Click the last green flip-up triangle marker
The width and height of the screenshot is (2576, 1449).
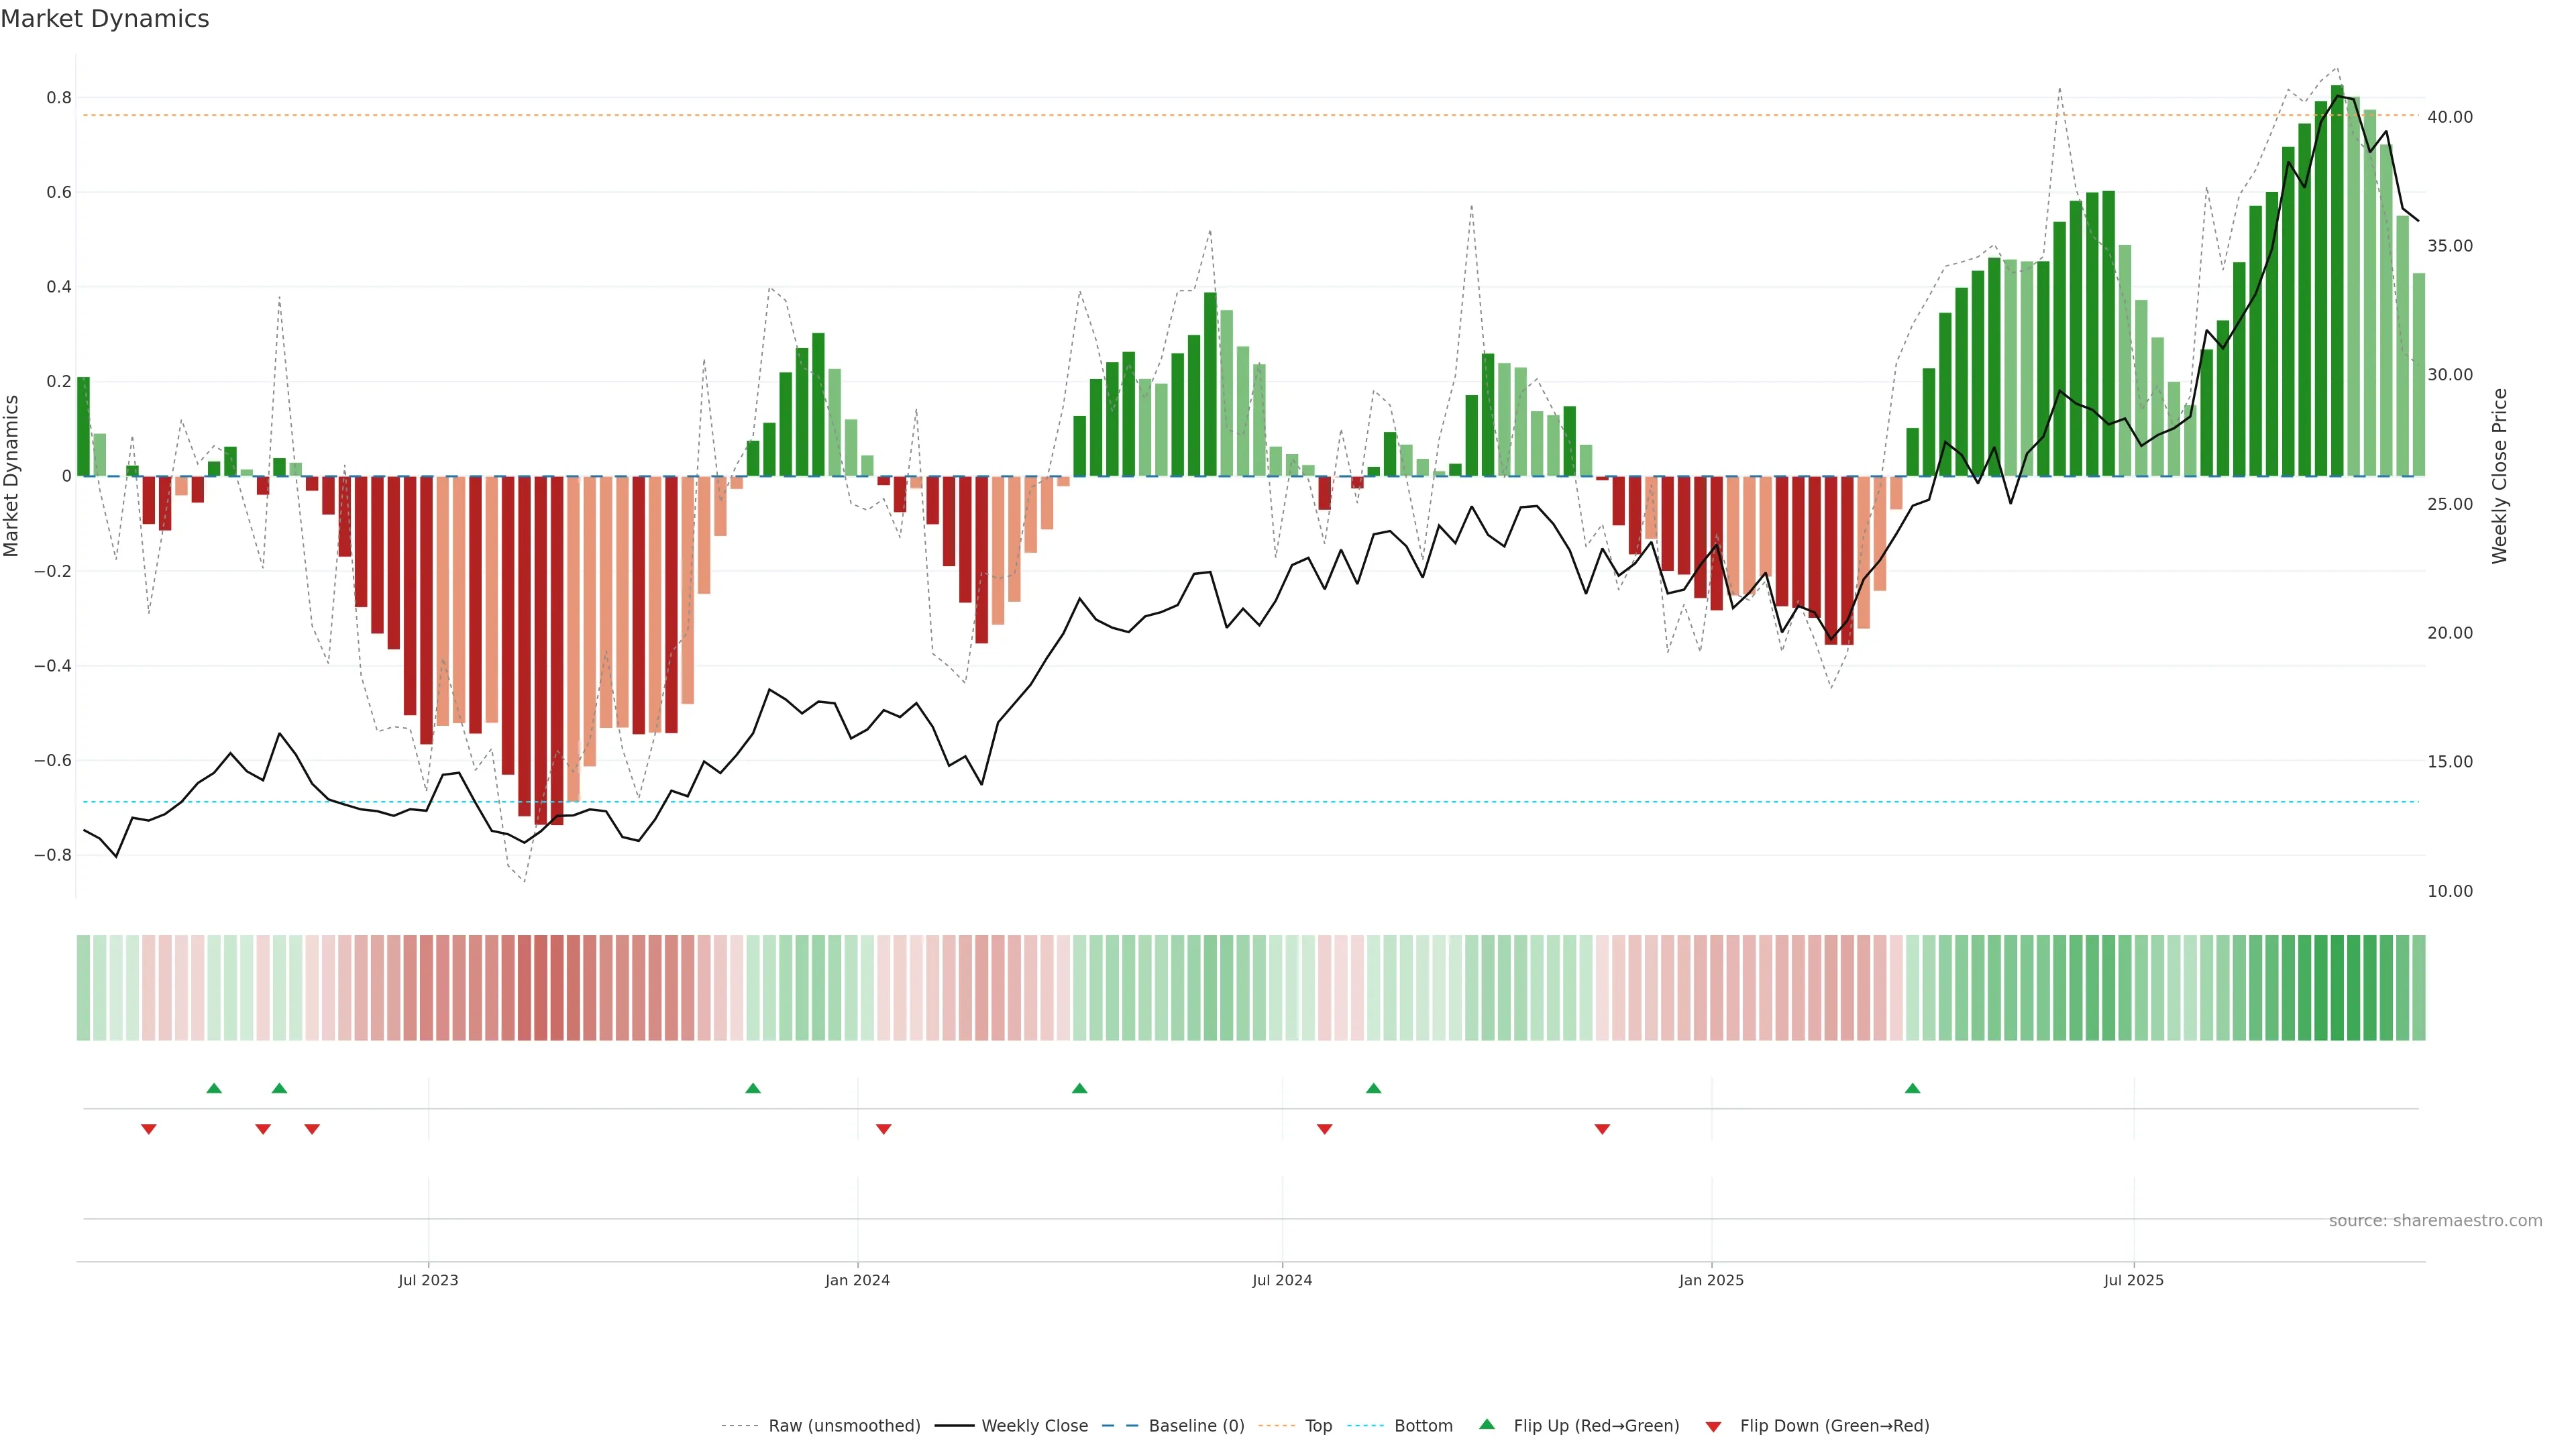point(1912,1088)
